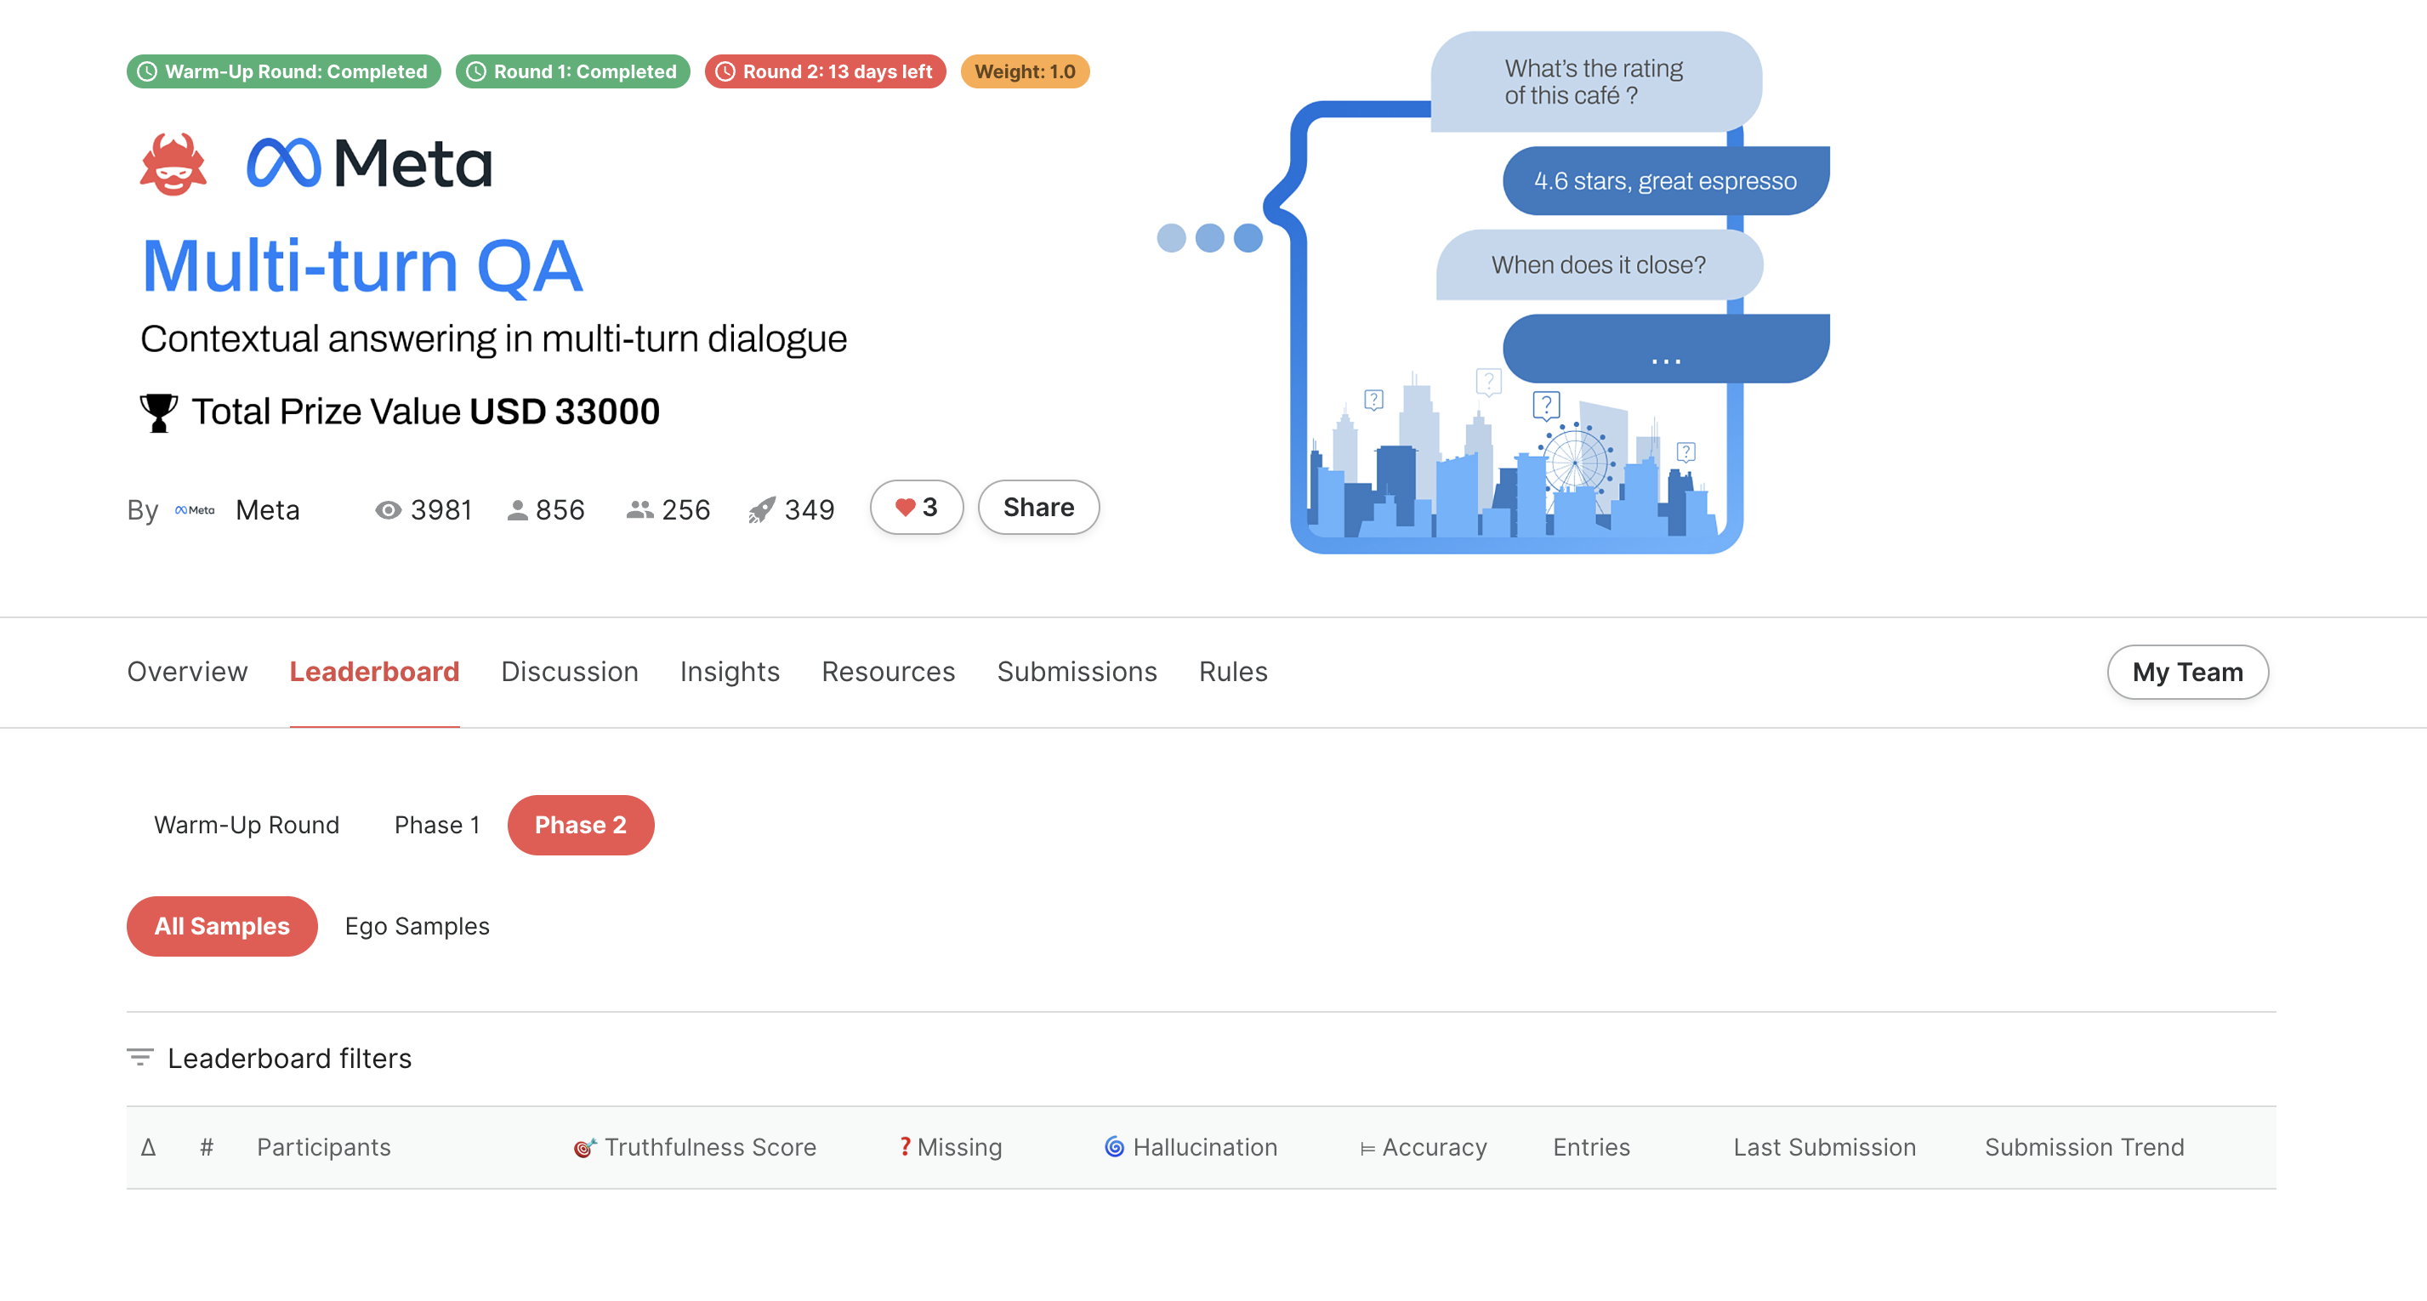Like the challenge with heart button

pyautogui.click(x=916, y=508)
